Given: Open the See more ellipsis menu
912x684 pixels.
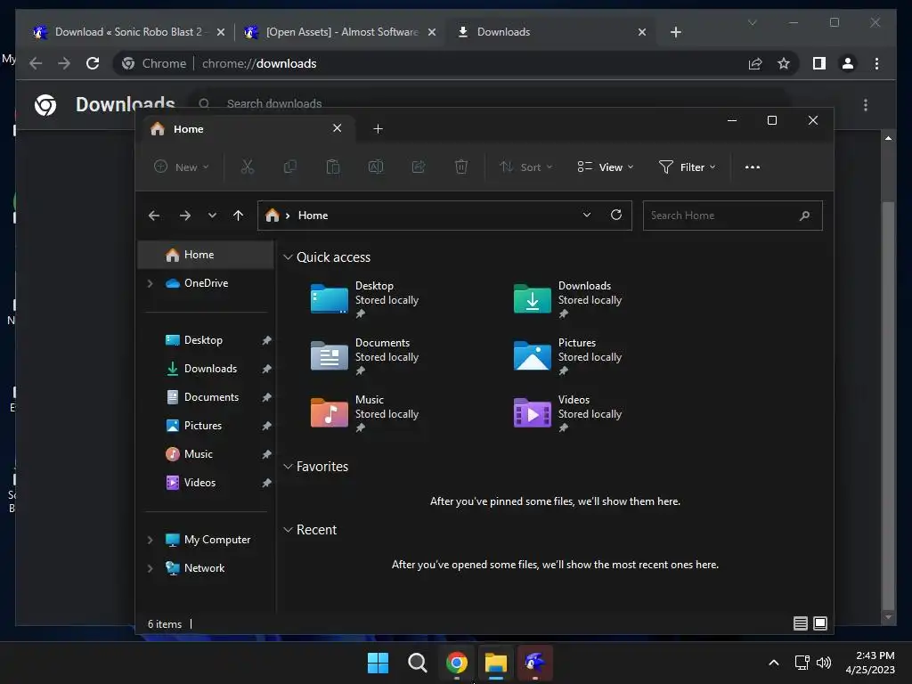Looking at the screenshot, I should tap(752, 167).
